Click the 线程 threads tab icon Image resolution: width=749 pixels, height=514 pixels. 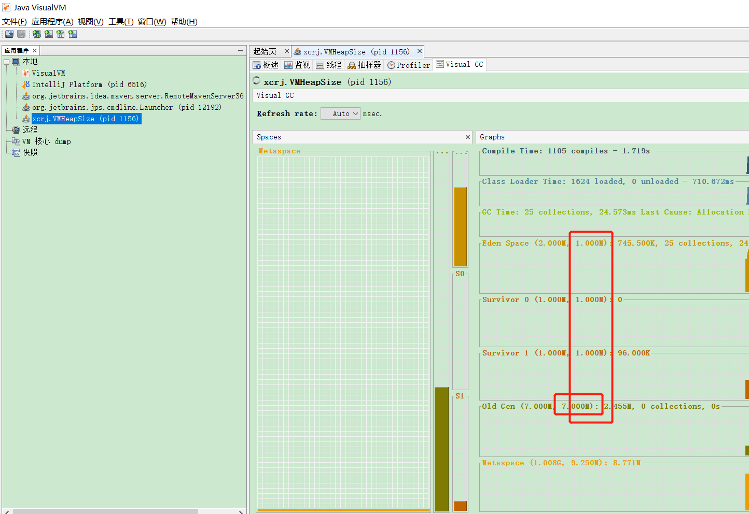point(320,65)
